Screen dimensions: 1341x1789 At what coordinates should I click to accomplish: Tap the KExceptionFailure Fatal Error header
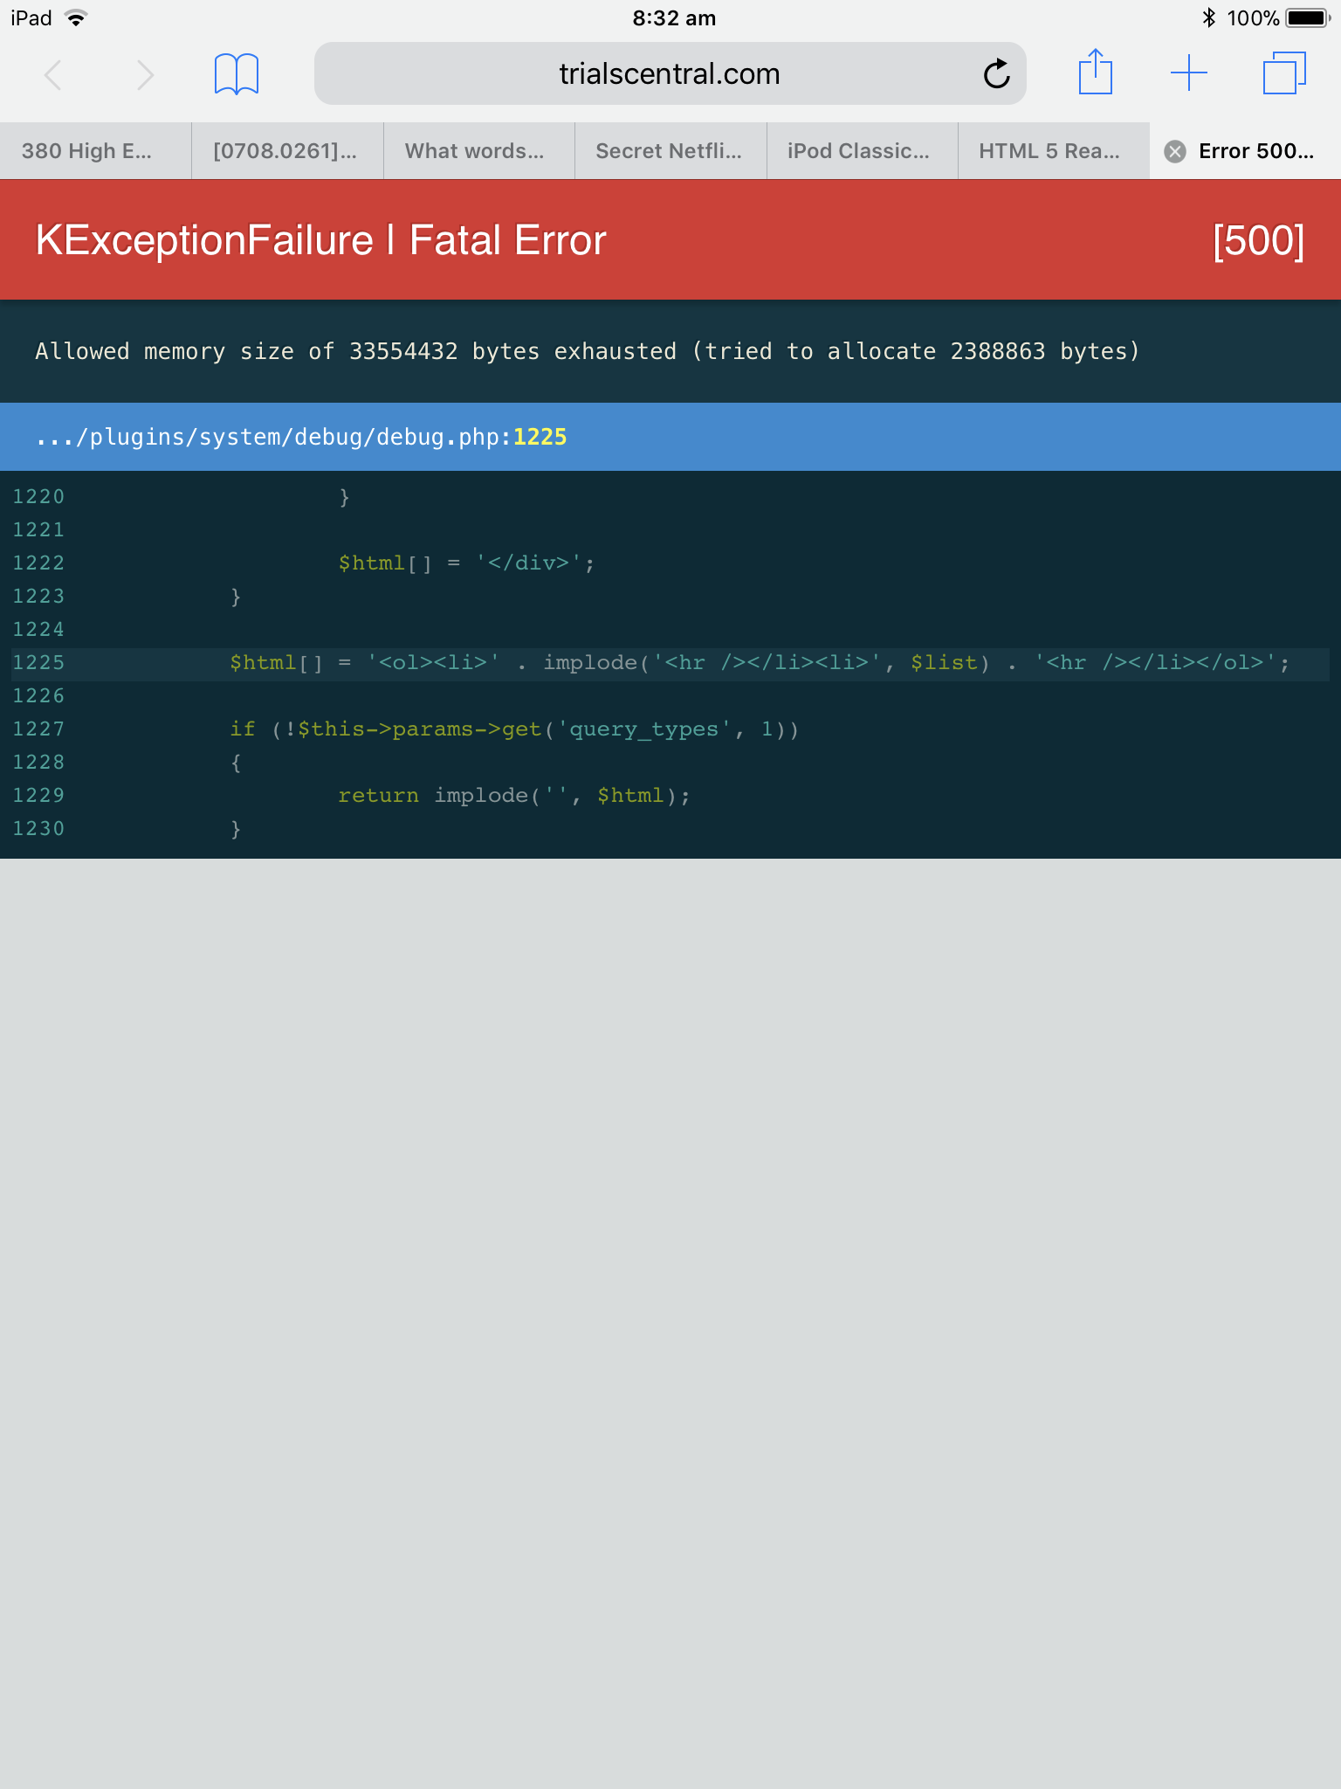click(320, 240)
